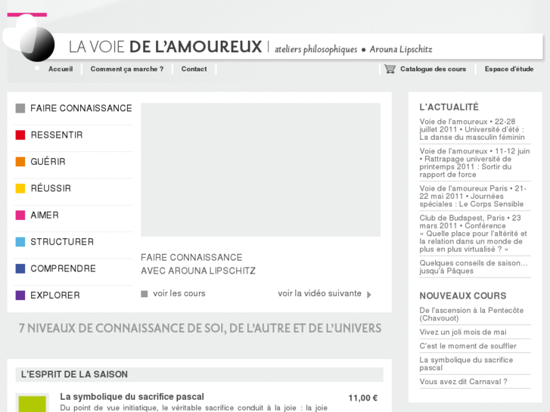This screenshot has width=550, height=412.
Task: Open Club de Budapest conference news
Action: [x=473, y=234]
